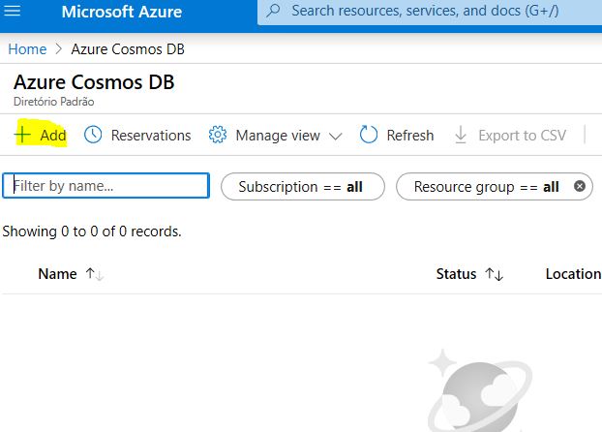Image resolution: width=602 pixels, height=432 pixels.
Task: Click the plus icon beside Add
Action: (x=22, y=135)
